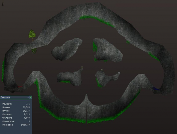Switch to the Properties tab

(x=5, y=97)
